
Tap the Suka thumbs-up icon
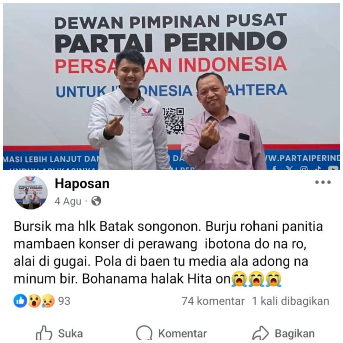(44, 333)
